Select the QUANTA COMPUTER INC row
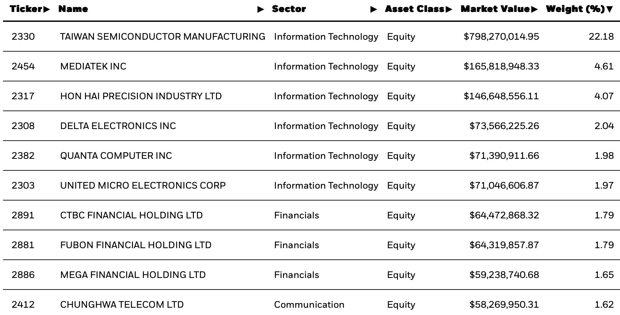620x315 pixels. [311, 156]
